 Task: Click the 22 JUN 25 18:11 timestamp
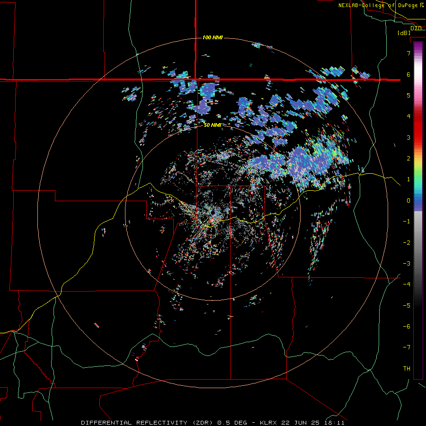(x=313, y=423)
